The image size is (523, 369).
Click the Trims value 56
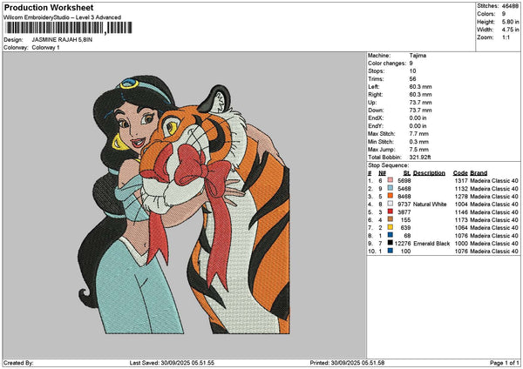tap(412, 79)
